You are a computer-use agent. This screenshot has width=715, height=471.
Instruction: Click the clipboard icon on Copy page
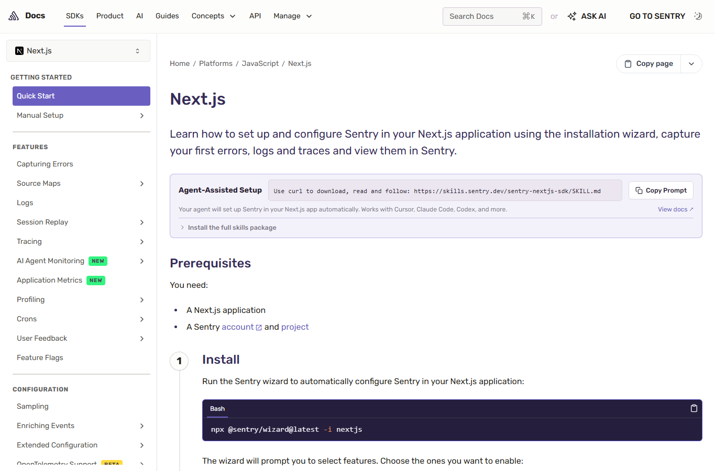(x=628, y=64)
